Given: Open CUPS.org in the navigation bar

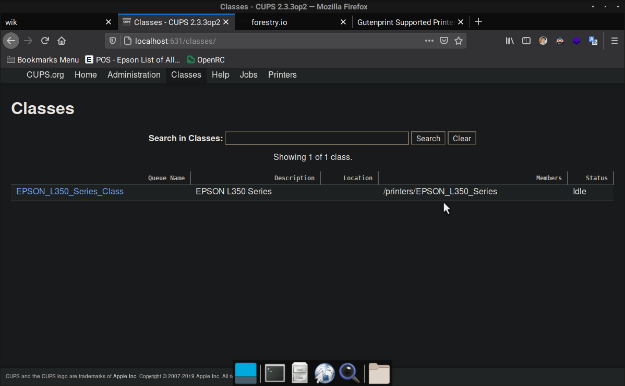Looking at the screenshot, I should point(45,75).
